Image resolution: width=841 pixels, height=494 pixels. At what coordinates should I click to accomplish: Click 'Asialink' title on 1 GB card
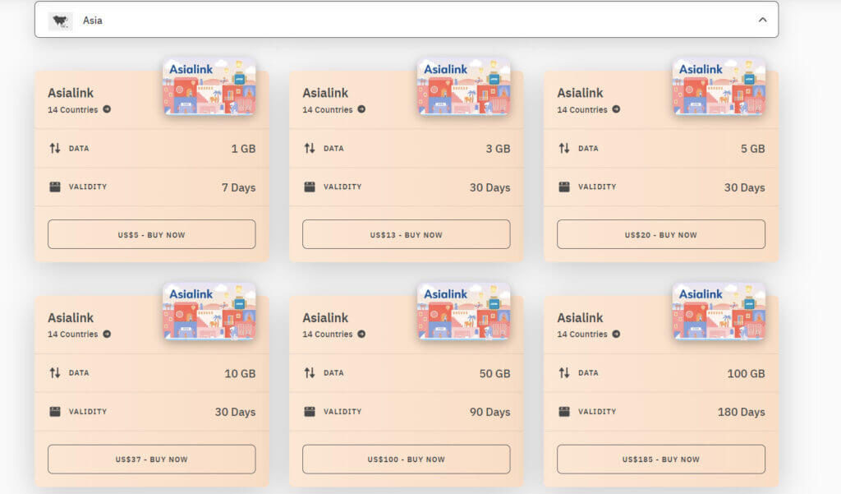tap(71, 93)
